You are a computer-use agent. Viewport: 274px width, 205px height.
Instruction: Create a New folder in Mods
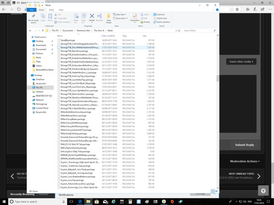point(109,19)
